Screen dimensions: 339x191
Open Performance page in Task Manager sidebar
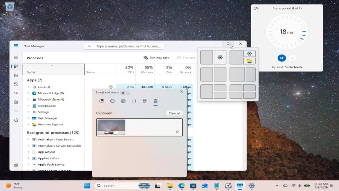tap(16, 75)
